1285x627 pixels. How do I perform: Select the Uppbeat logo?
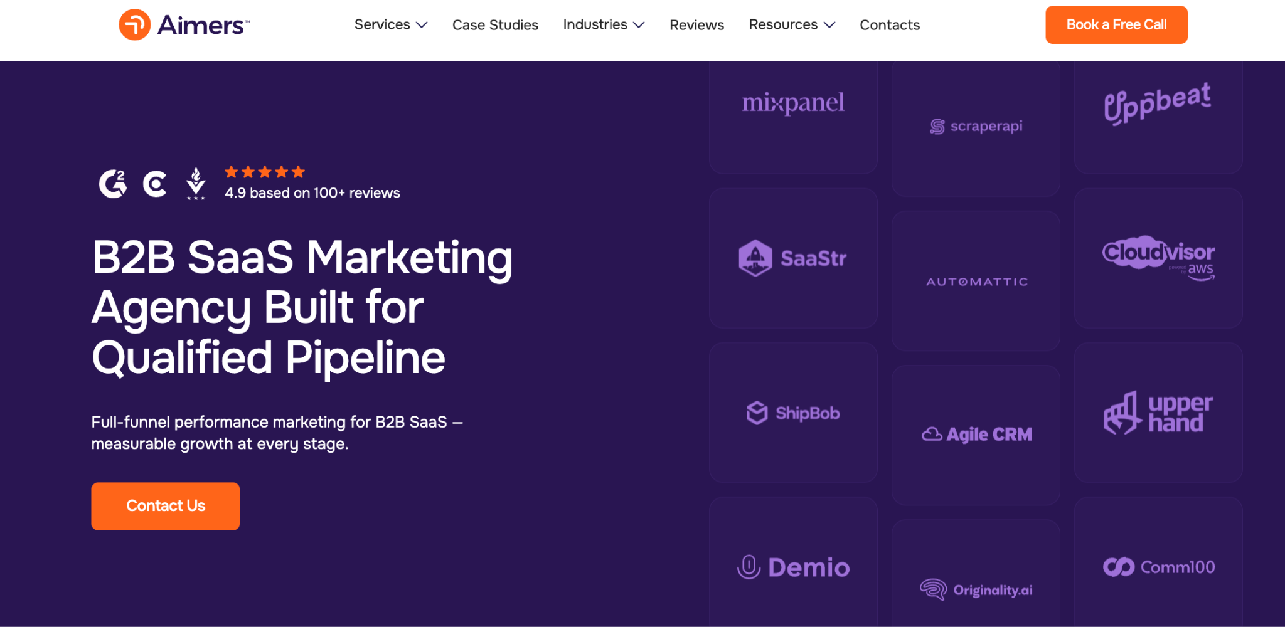[x=1158, y=103]
